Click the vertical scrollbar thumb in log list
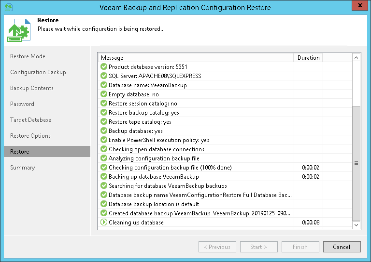Screen dimensions: 371x262 (357, 163)
